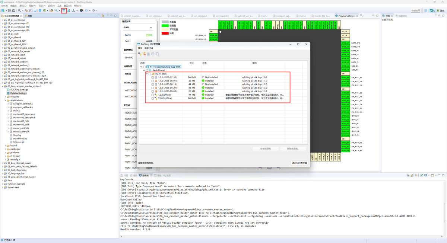Tick the 1.1.0 (2025-08-01) package checkbox
Viewport: 447px width, 243px height.
tap(153, 81)
